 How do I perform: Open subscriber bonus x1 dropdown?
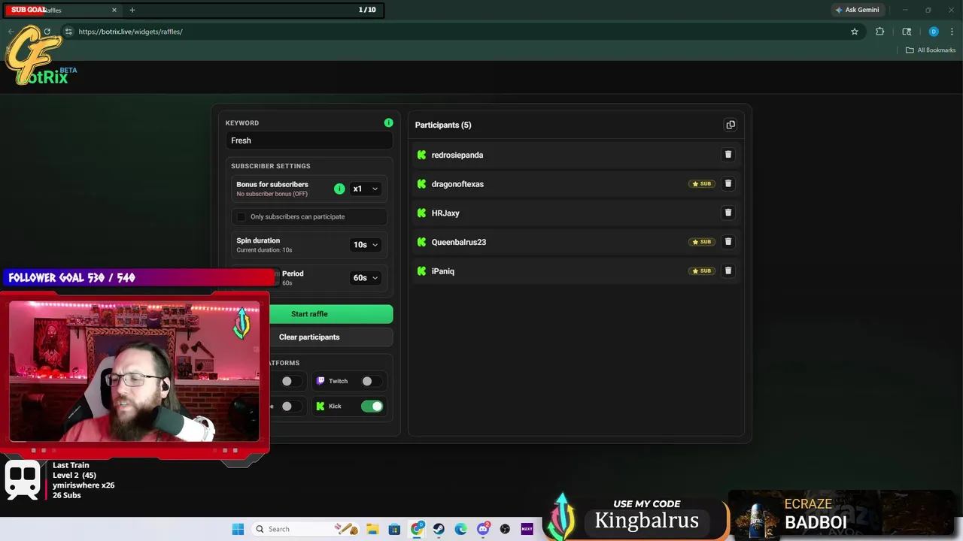[x=365, y=189]
